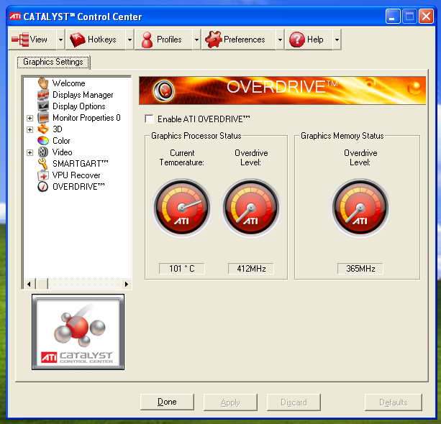Click the VPU Recover first-aid icon

point(43,175)
